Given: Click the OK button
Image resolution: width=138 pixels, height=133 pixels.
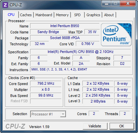Looking at the screenshot, I should tap(122, 126).
